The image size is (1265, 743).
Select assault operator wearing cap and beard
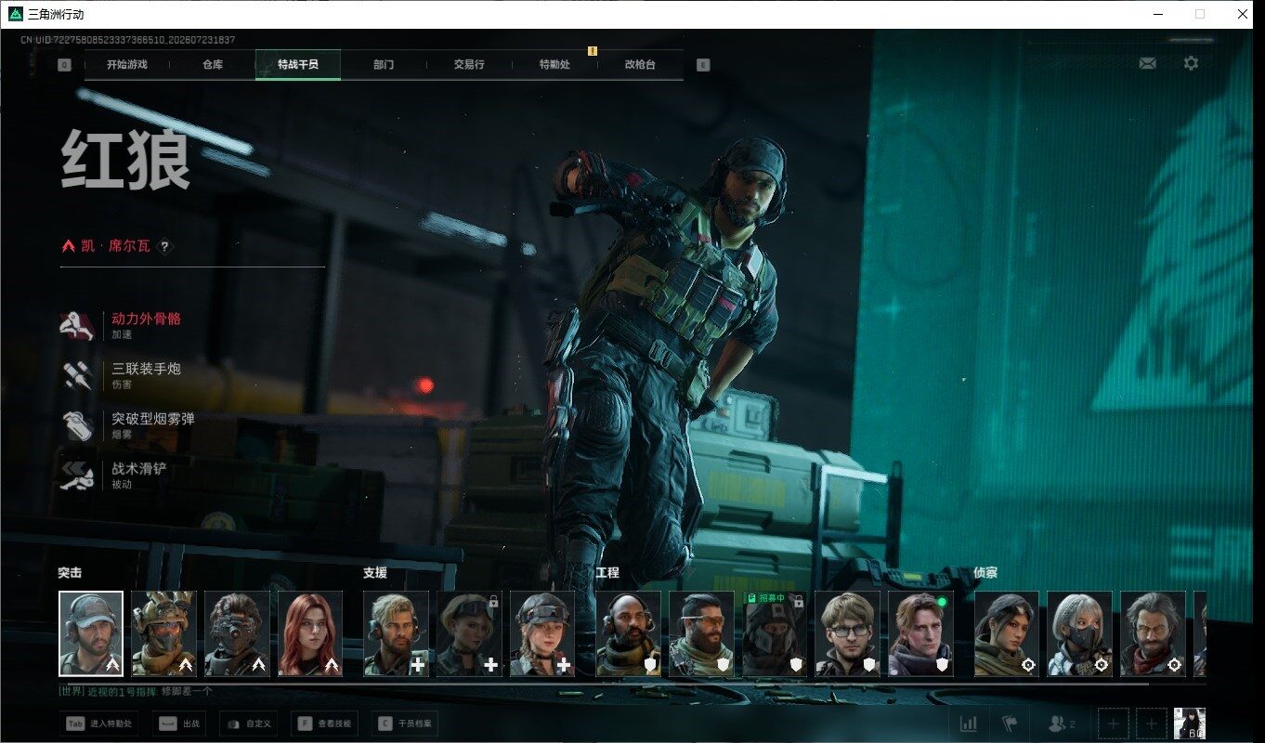(91, 633)
